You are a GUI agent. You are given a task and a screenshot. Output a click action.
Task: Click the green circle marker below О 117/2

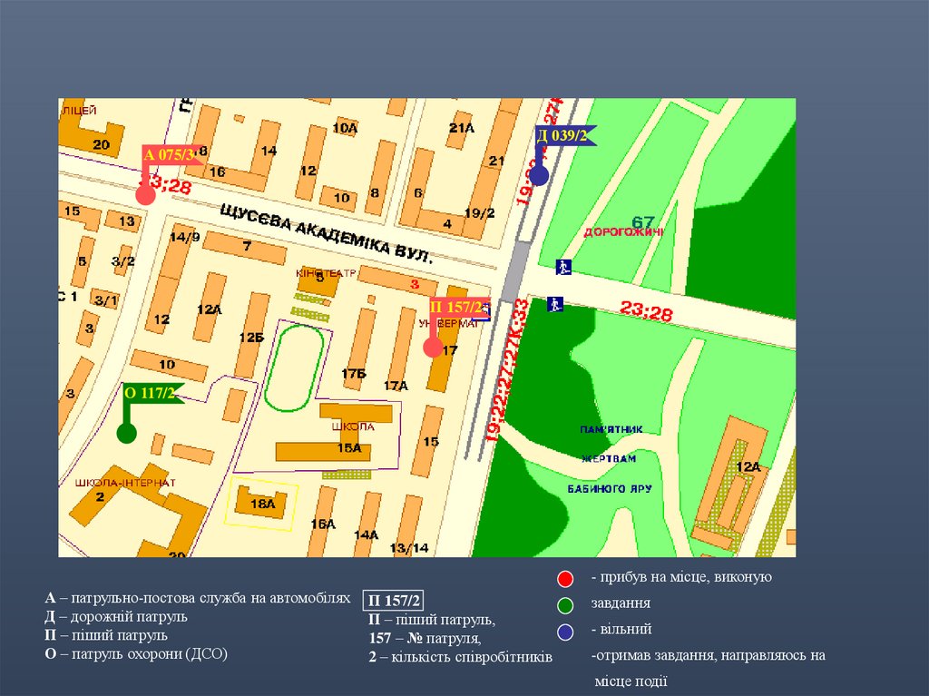point(127,433)
